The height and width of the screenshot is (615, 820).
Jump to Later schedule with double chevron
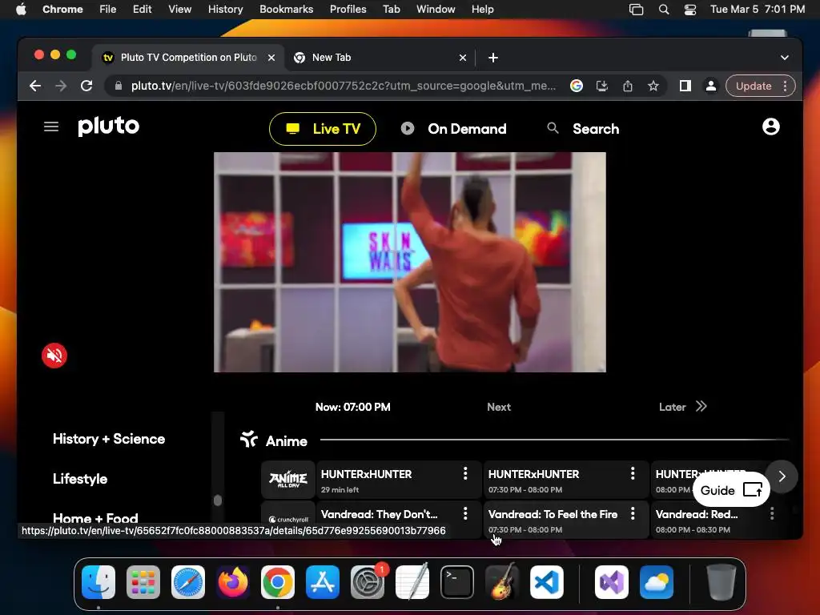(701, 406)
